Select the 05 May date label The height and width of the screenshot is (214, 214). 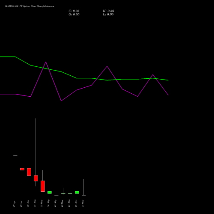pyautogui.click(x=42, y=203)
